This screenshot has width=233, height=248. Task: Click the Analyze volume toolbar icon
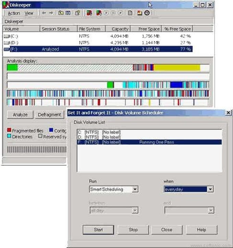pos(89,13)
